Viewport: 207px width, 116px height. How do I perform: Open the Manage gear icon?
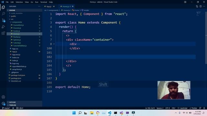[3, 103]
